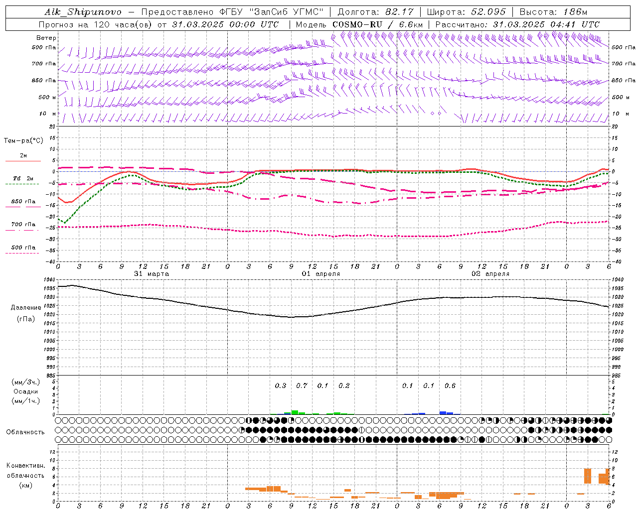Select the elevation text Высота: 186м
638x510 pixels.
click(553, 12)
